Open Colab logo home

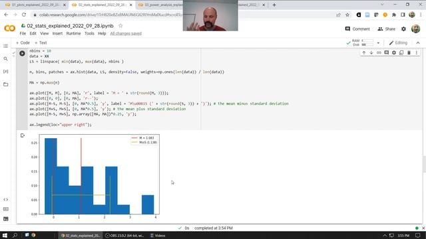point(9,28)
